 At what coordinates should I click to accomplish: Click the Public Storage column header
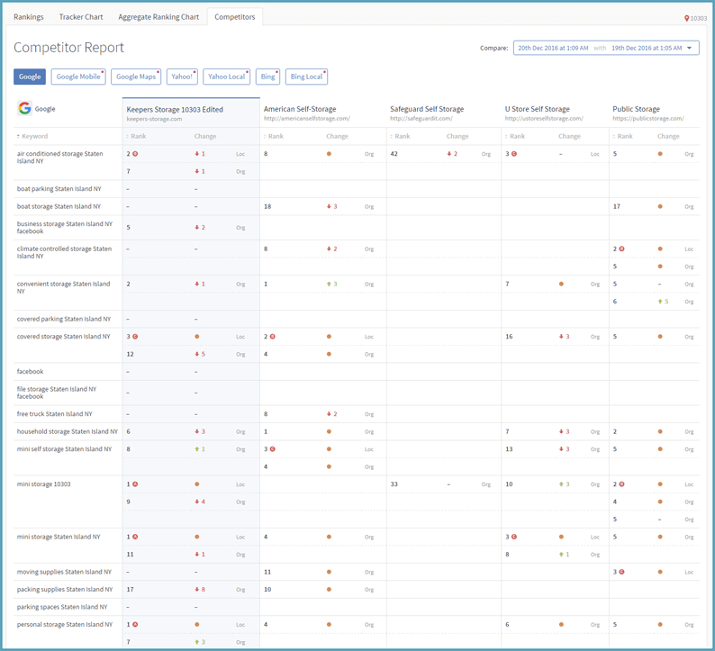click(636, 109)
